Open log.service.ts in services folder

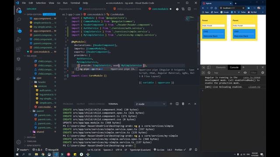[46, 94]
